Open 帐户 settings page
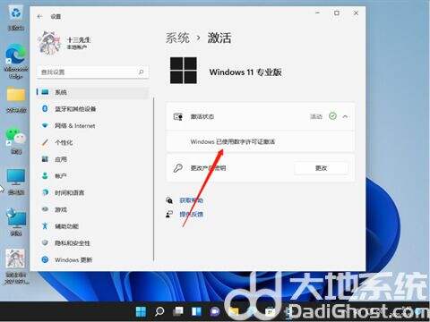This screenshot has width=430, height=322. point(92,176)
